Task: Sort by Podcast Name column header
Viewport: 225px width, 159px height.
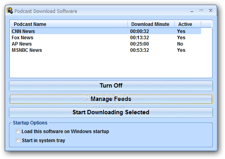Action: tap(69, 24)
